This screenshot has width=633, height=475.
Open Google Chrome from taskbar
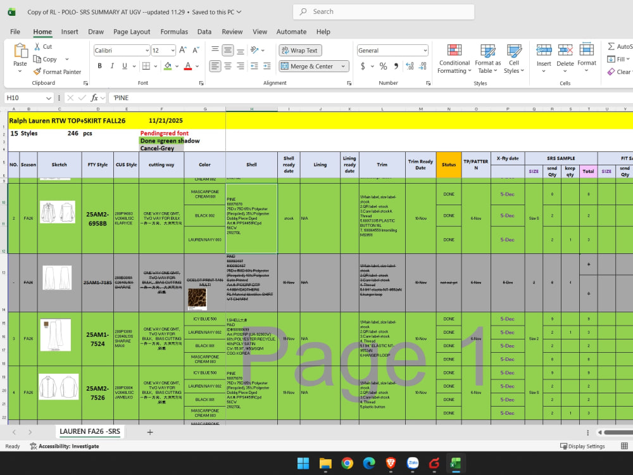[x=347, y=464]
